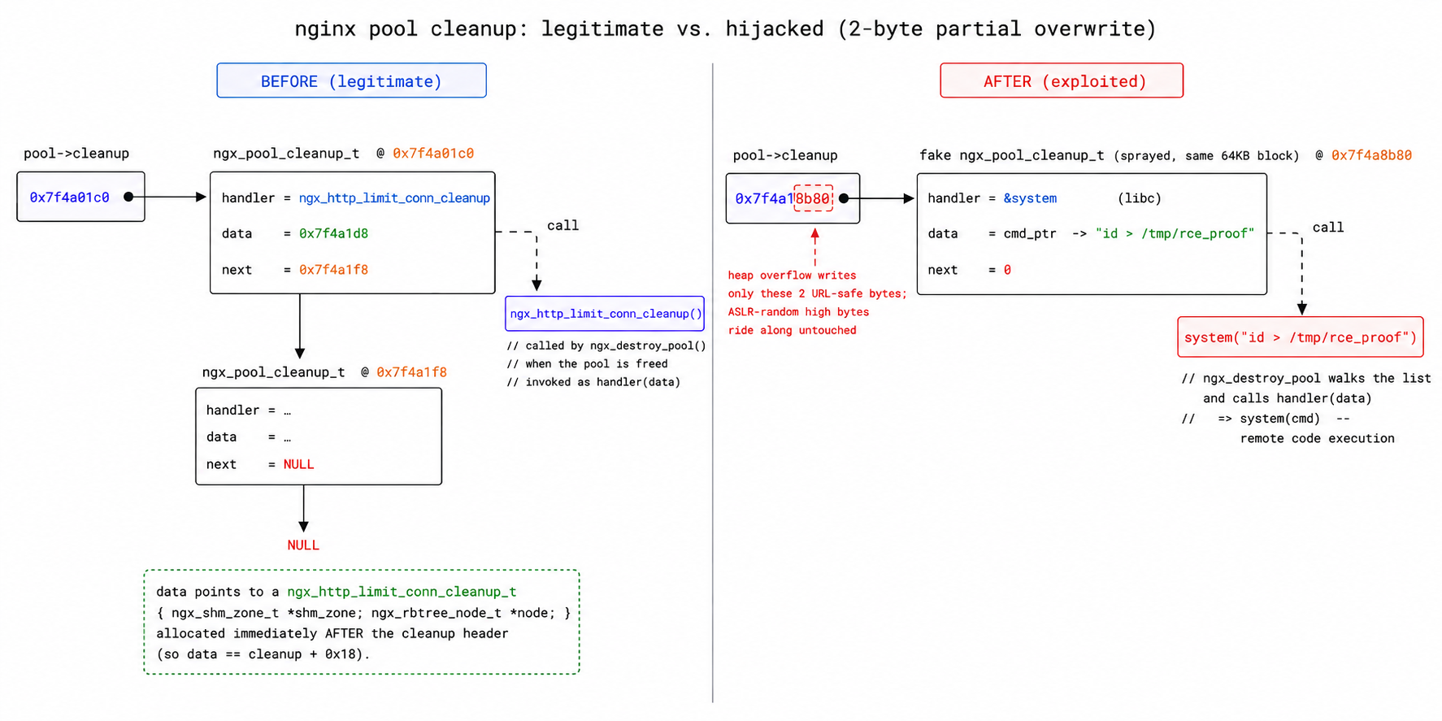Click the orange address 0x7f4a01c0 after ngx_pool_cleanup_t
This screenshot has width=1442, height=721.
[433, 154]
